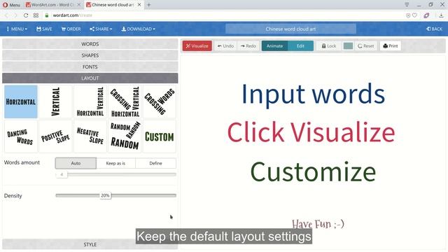Minimize the browser window
The image size is (448, 252).
click(x=419, y=5)
